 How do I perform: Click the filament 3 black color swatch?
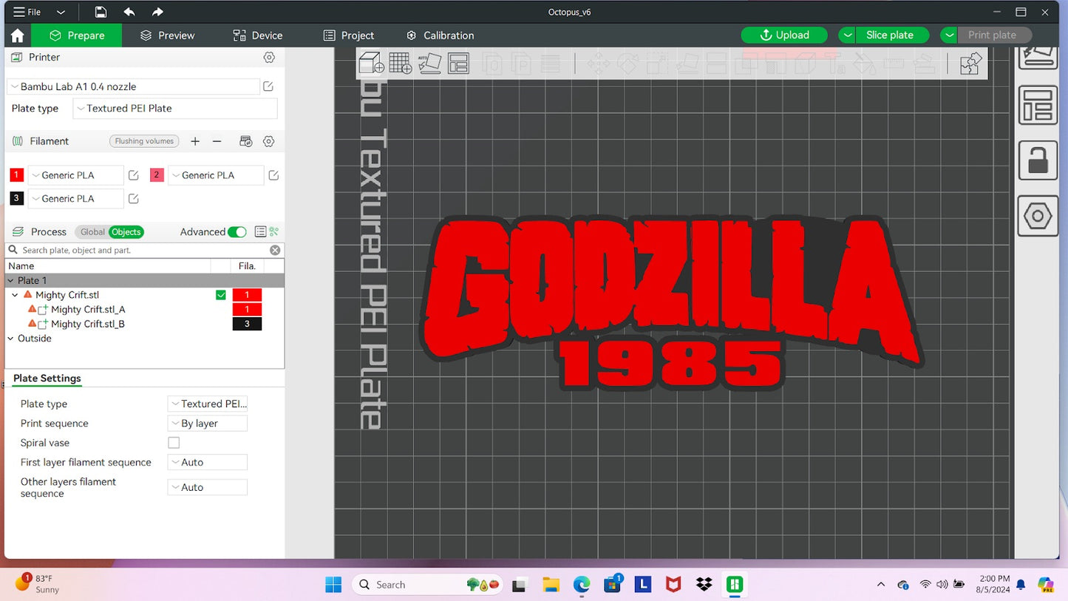(17, 199)
